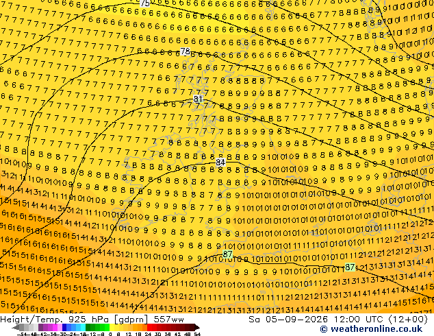Click the 75 contour height label
This screenshot has height=336, width=434.
click(144, 3)
